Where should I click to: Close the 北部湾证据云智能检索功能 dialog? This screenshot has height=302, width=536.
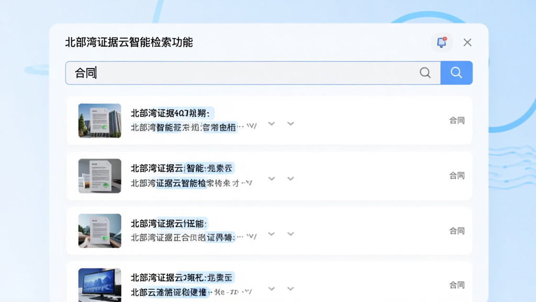467,42
